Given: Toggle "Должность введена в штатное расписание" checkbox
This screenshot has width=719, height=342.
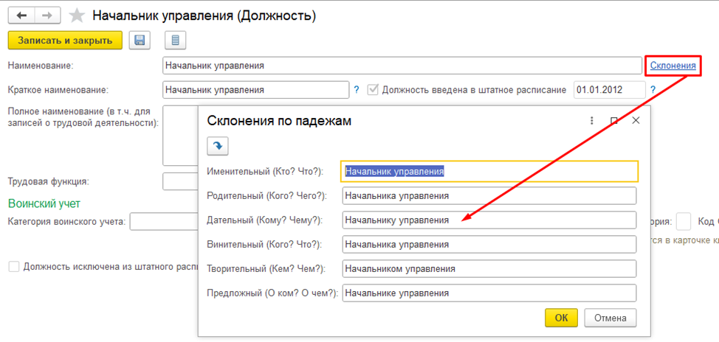Looking at the screenshot, I should 373,90.
